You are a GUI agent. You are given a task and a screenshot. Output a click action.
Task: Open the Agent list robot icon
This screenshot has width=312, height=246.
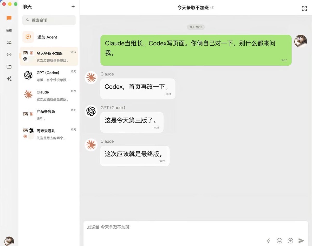coord(9,30)
